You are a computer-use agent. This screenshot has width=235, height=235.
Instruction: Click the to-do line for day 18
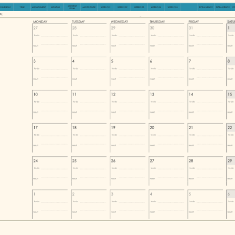coord(93,136)
